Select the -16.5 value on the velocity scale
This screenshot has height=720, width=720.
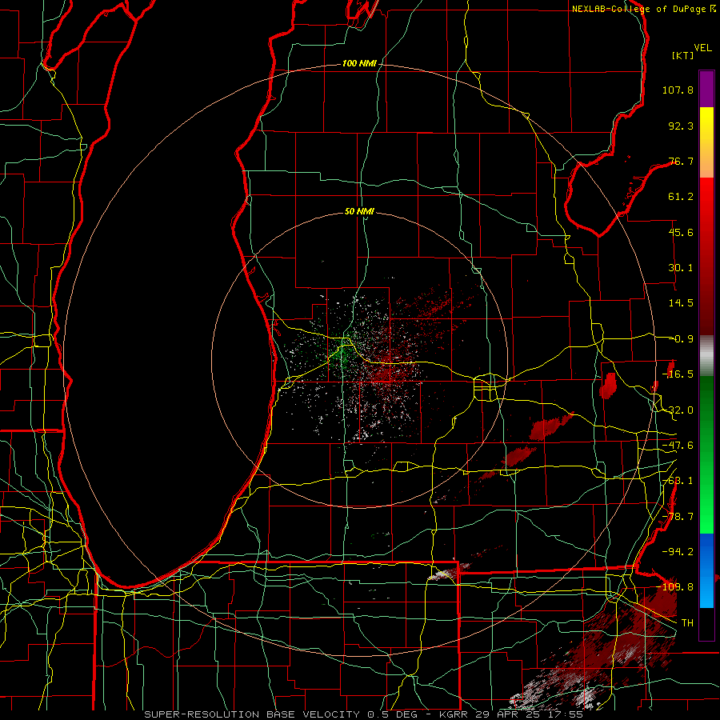pyautogui.click(x=678, y=374)
